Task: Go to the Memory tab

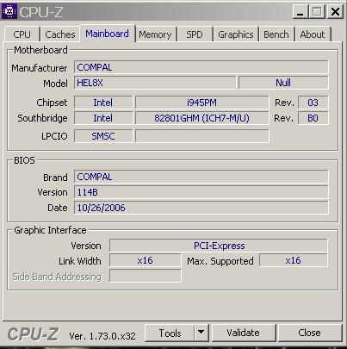Action: click(155, 34)
